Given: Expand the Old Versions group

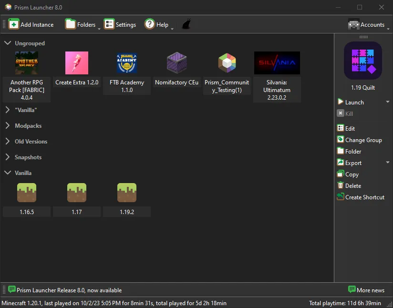Looking at the screenshot, I should (8, 141).
